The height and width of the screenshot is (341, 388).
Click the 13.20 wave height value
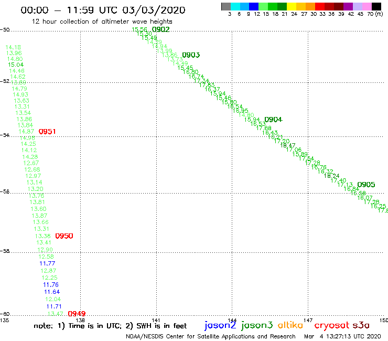point(35,189)
